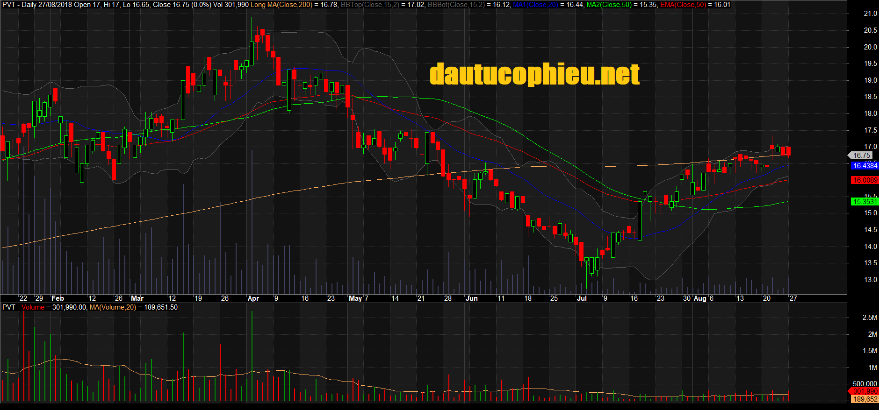Click the 27 label ending the date axis
879x410 pixels.
pyautogui.click(x=793, y=298)
